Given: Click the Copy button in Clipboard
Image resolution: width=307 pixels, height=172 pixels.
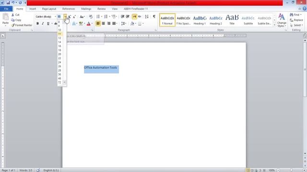Looking at the screenshot, I should [x=16, y=20].
